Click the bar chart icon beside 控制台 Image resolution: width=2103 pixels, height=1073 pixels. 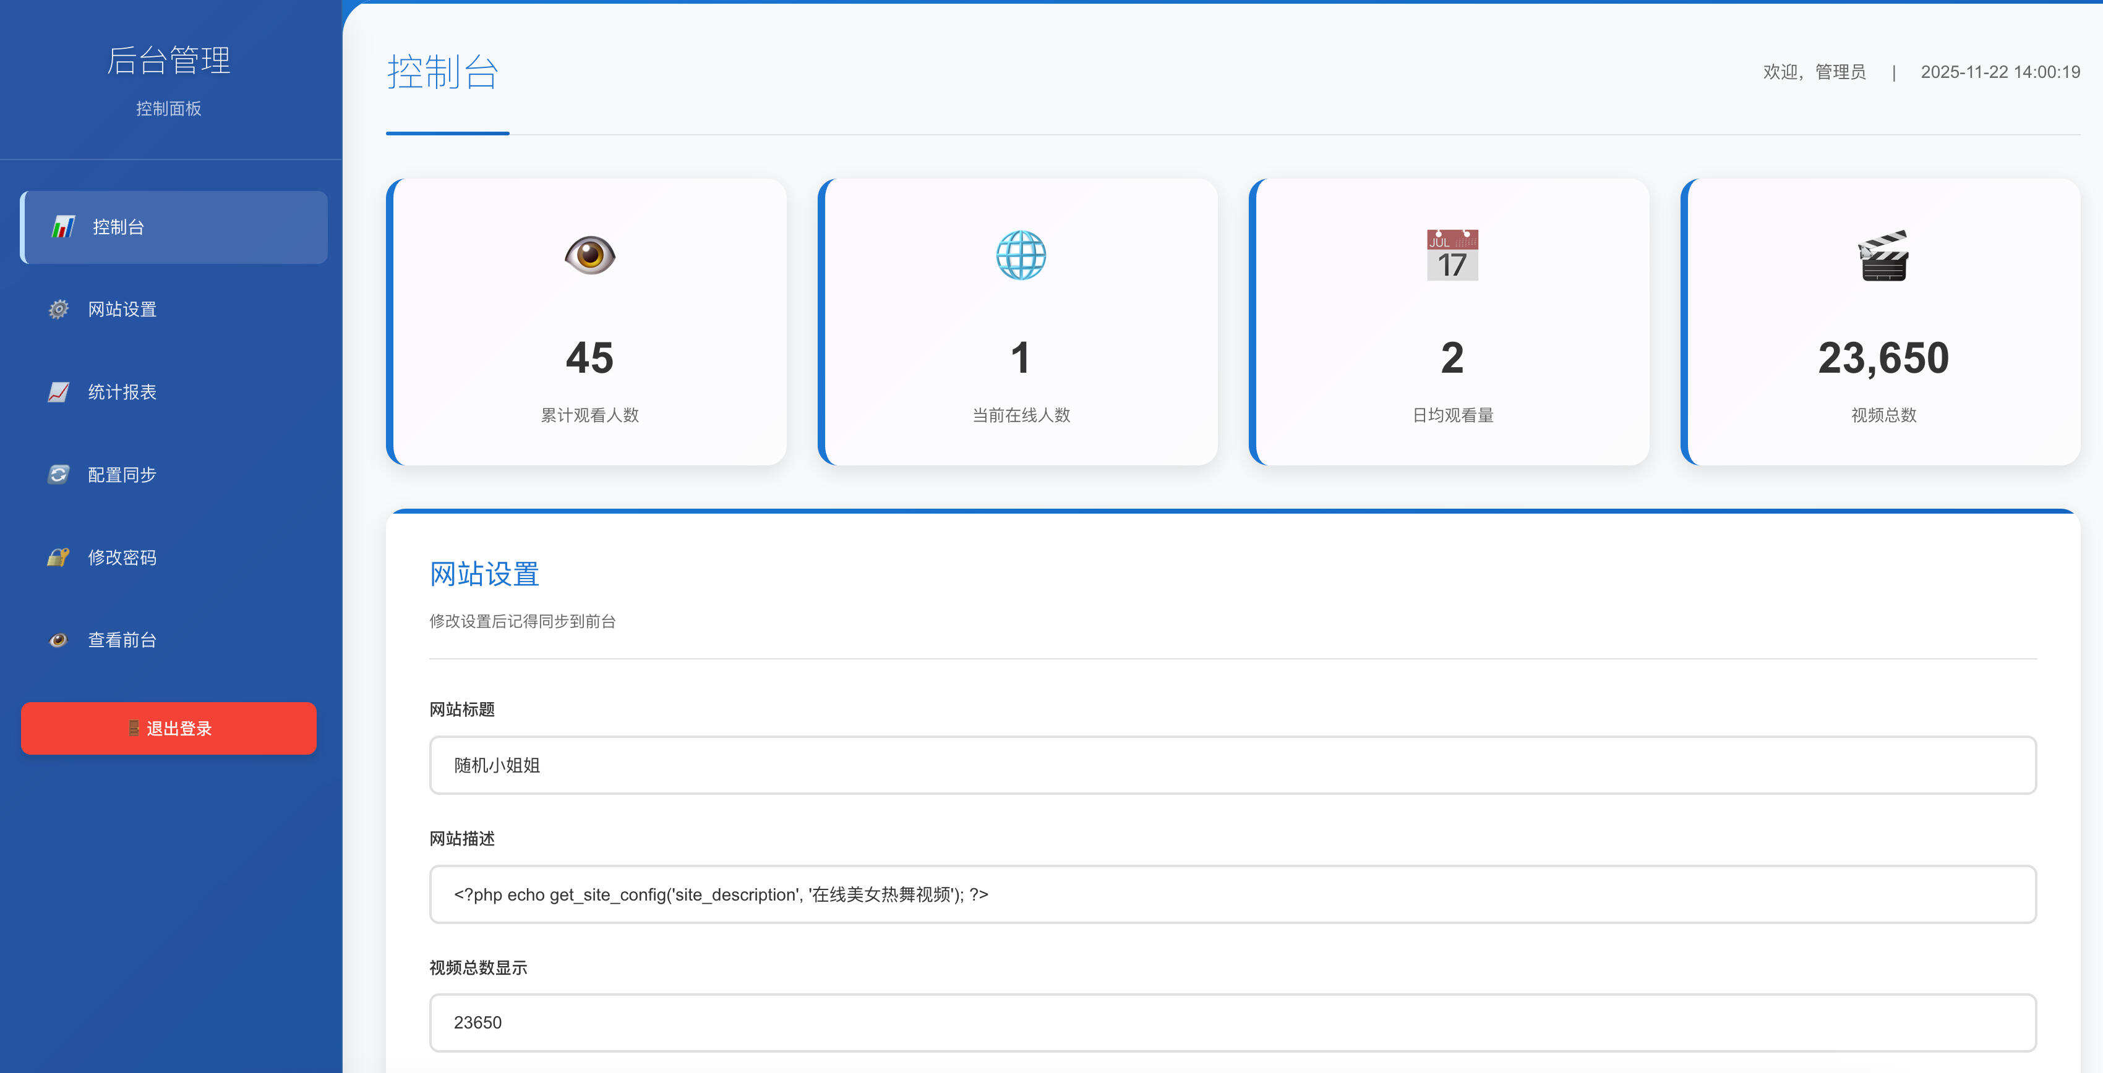click(63, 227)
